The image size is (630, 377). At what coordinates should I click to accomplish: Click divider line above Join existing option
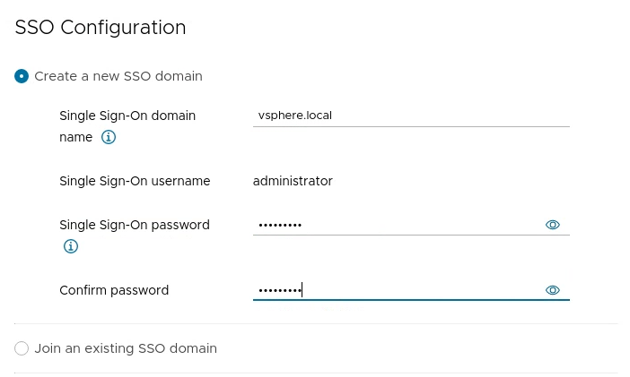point(316,323)
